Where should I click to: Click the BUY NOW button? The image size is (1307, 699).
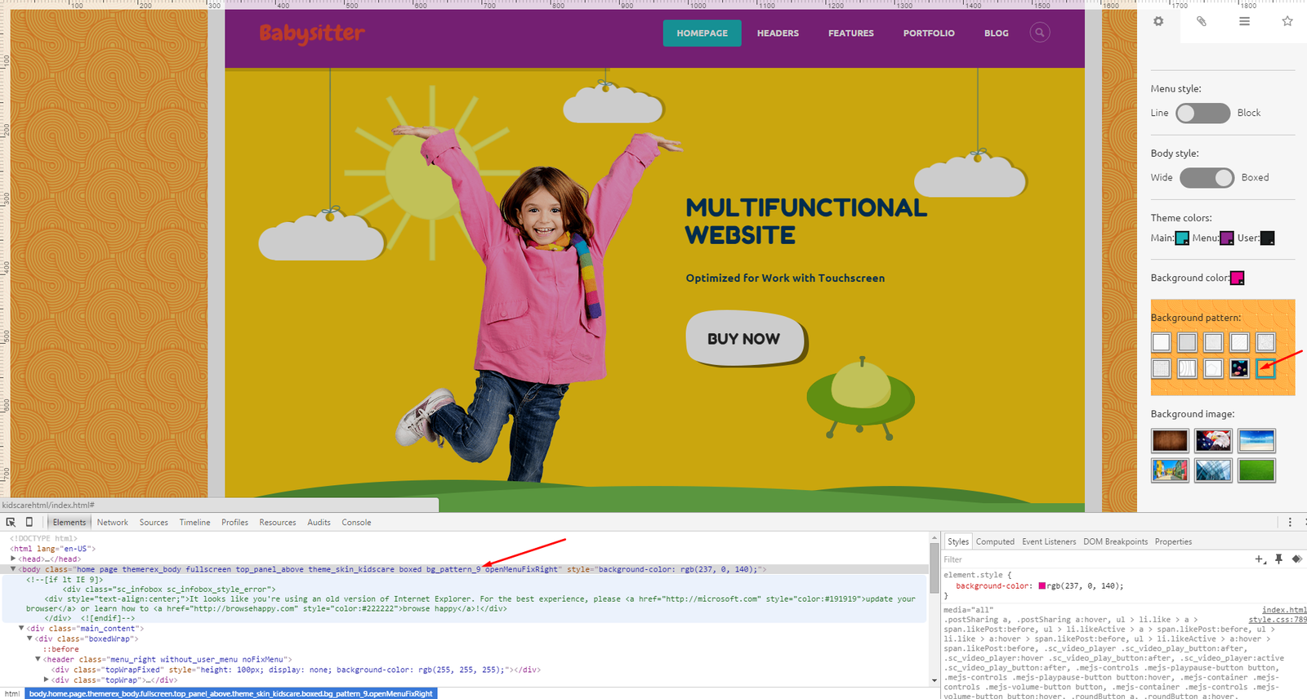pyautogui.click(x=744, y=338)
